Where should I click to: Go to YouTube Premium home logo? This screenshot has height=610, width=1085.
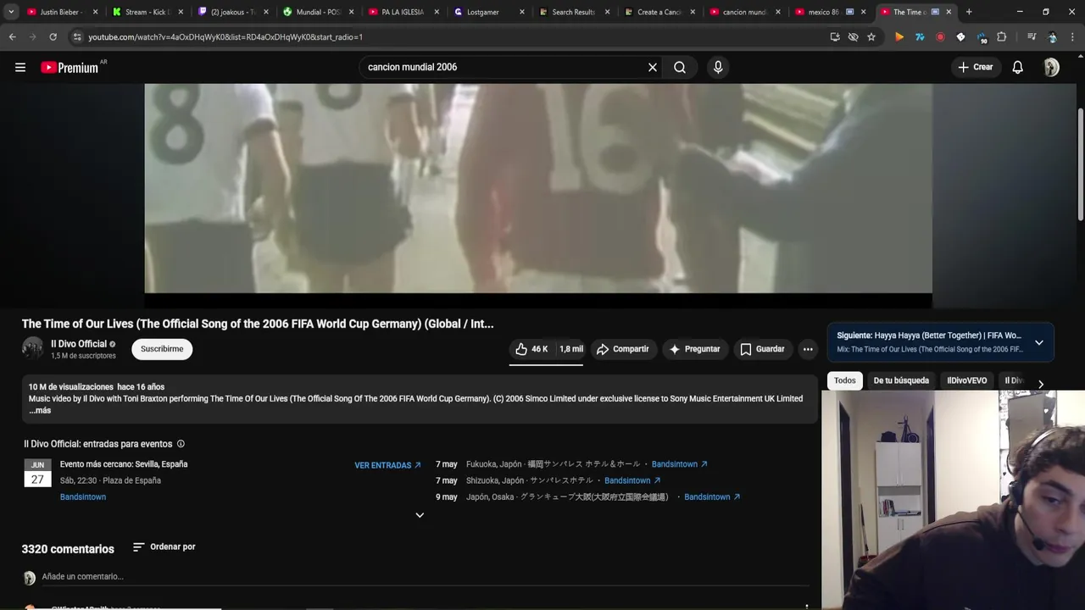(x=70, y=67)
